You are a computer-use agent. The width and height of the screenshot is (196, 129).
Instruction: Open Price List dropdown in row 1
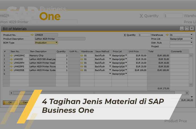pos(126,55)
